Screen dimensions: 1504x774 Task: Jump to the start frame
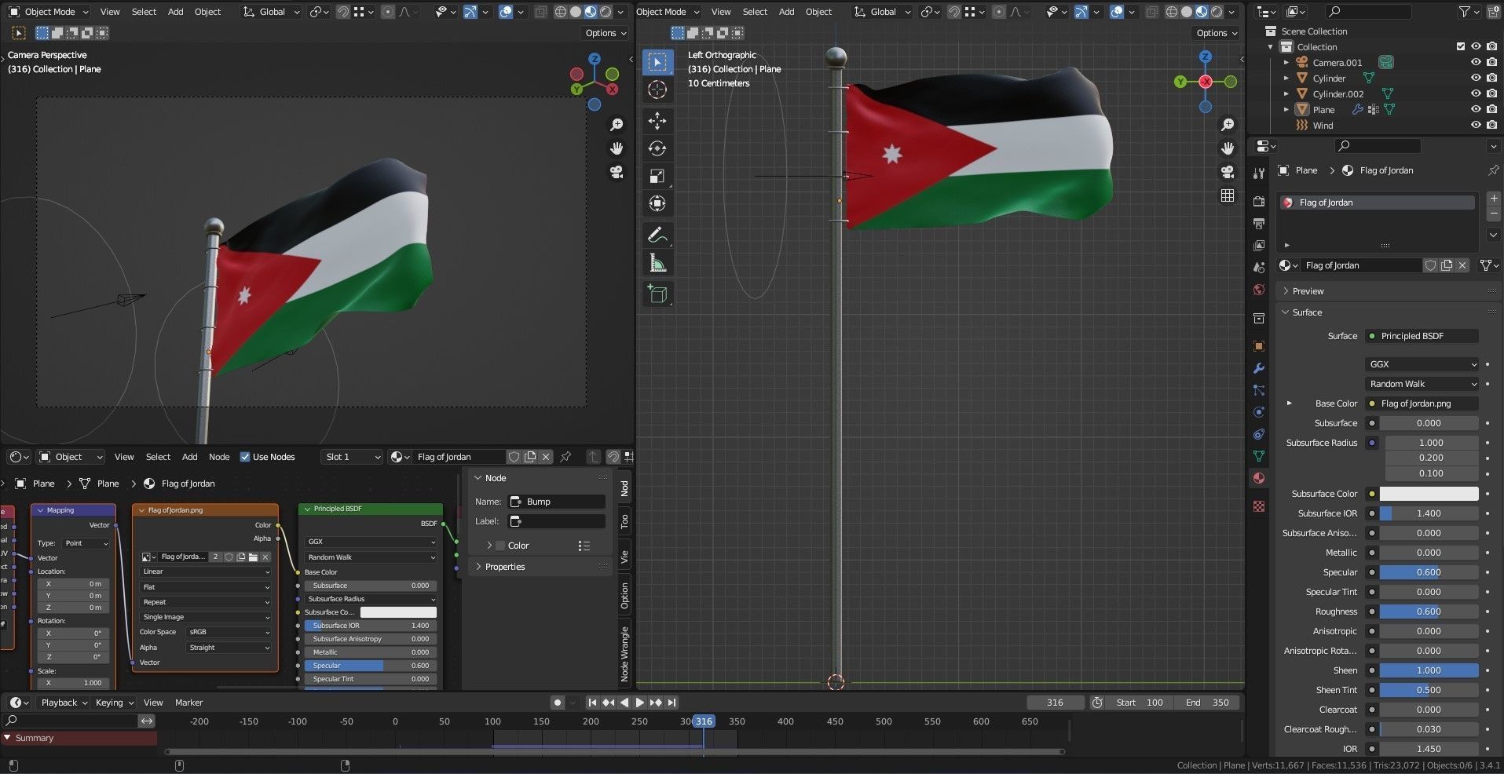[x=592, y=703]
